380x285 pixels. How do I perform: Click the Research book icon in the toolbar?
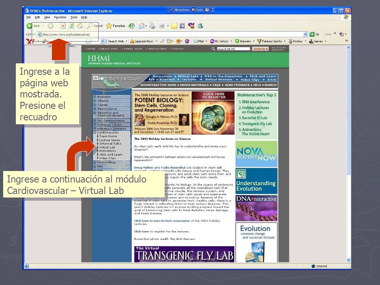point(182,26)
